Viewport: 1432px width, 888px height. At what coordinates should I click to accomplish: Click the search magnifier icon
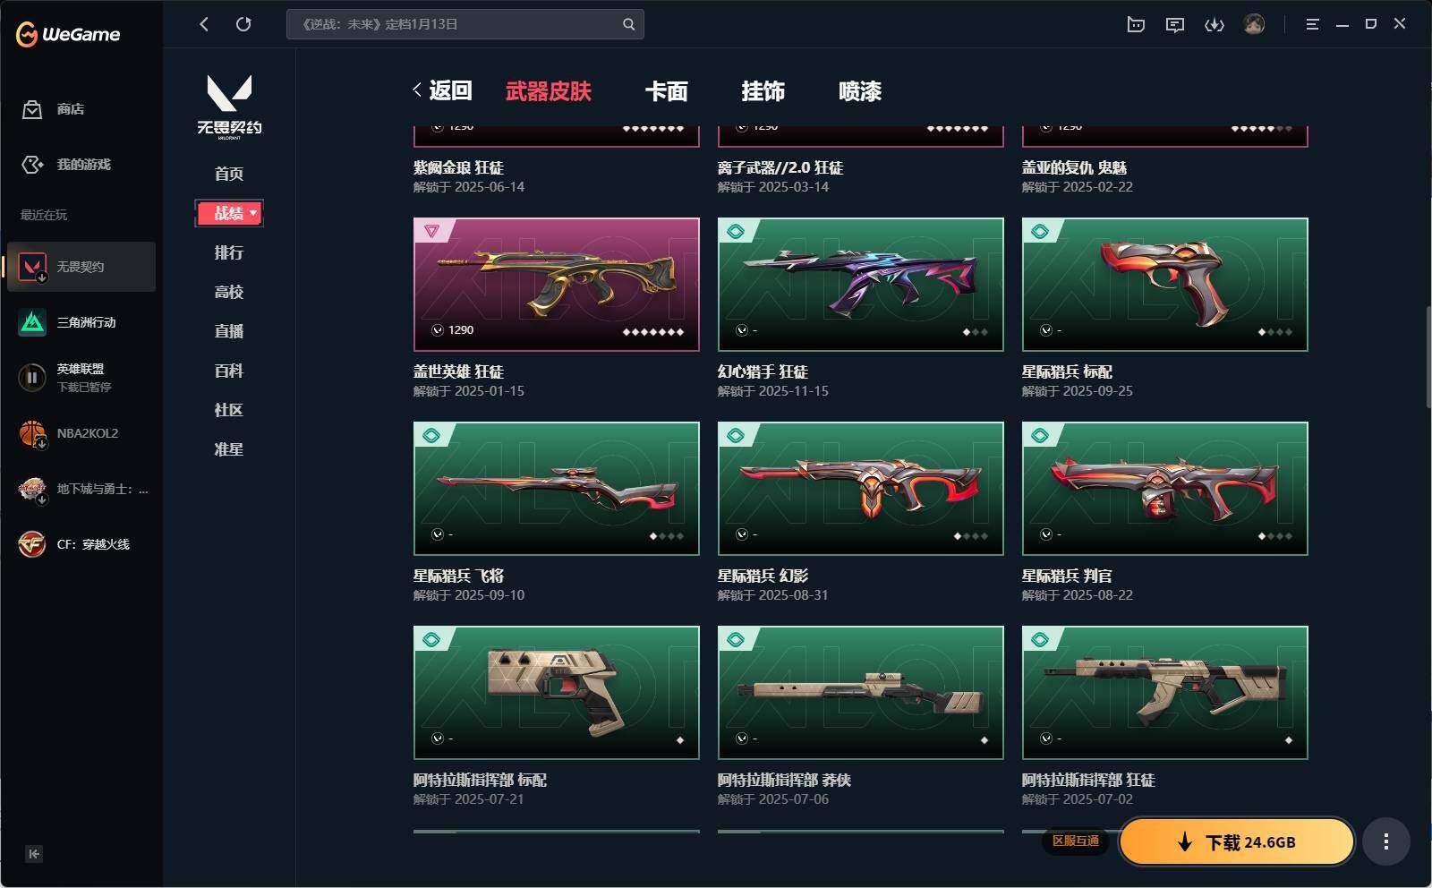coord(628,24)
